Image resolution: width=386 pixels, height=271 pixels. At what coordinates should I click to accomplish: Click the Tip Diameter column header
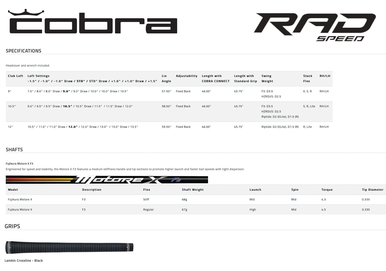[x=372, y=190]
